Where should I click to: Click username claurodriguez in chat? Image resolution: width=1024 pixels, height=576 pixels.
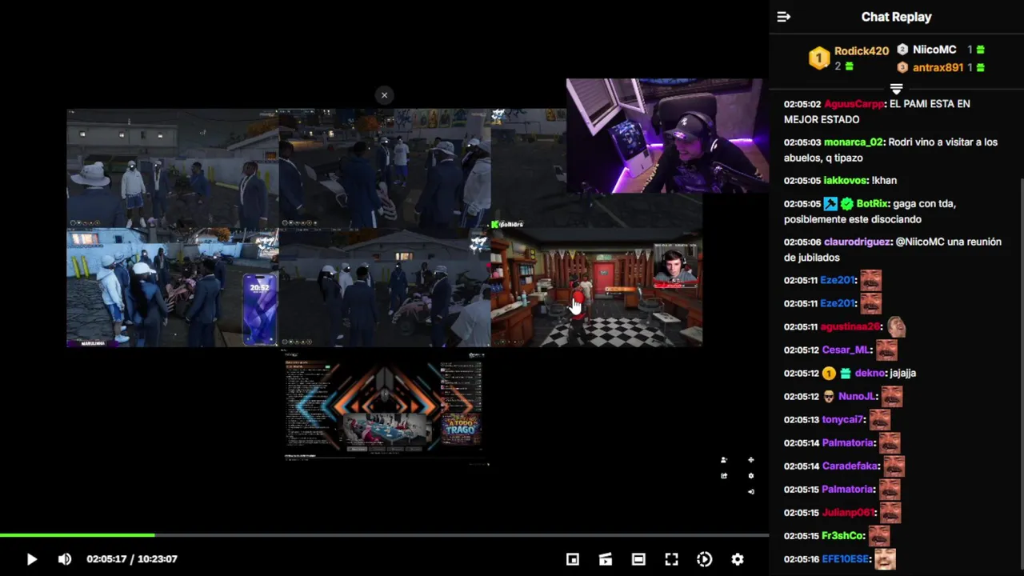pyautogui.click(x=857, y=242)
